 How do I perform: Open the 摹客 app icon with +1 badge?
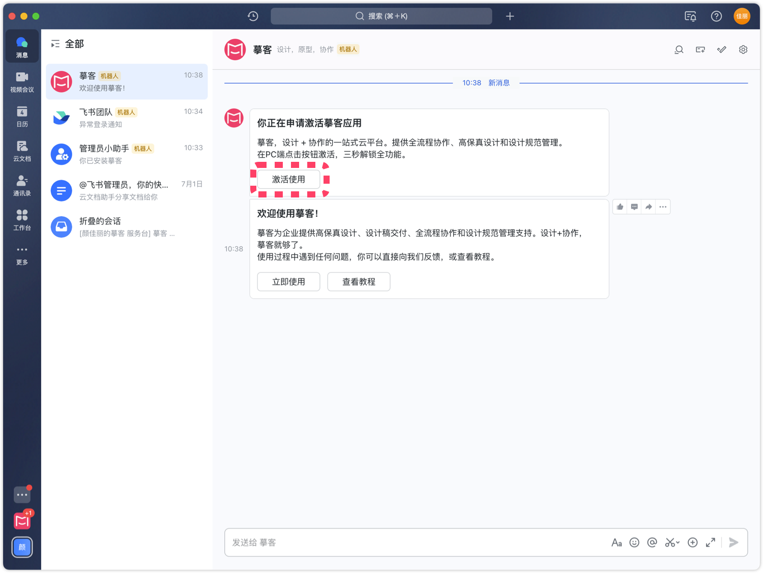click(x=22, y=521)
